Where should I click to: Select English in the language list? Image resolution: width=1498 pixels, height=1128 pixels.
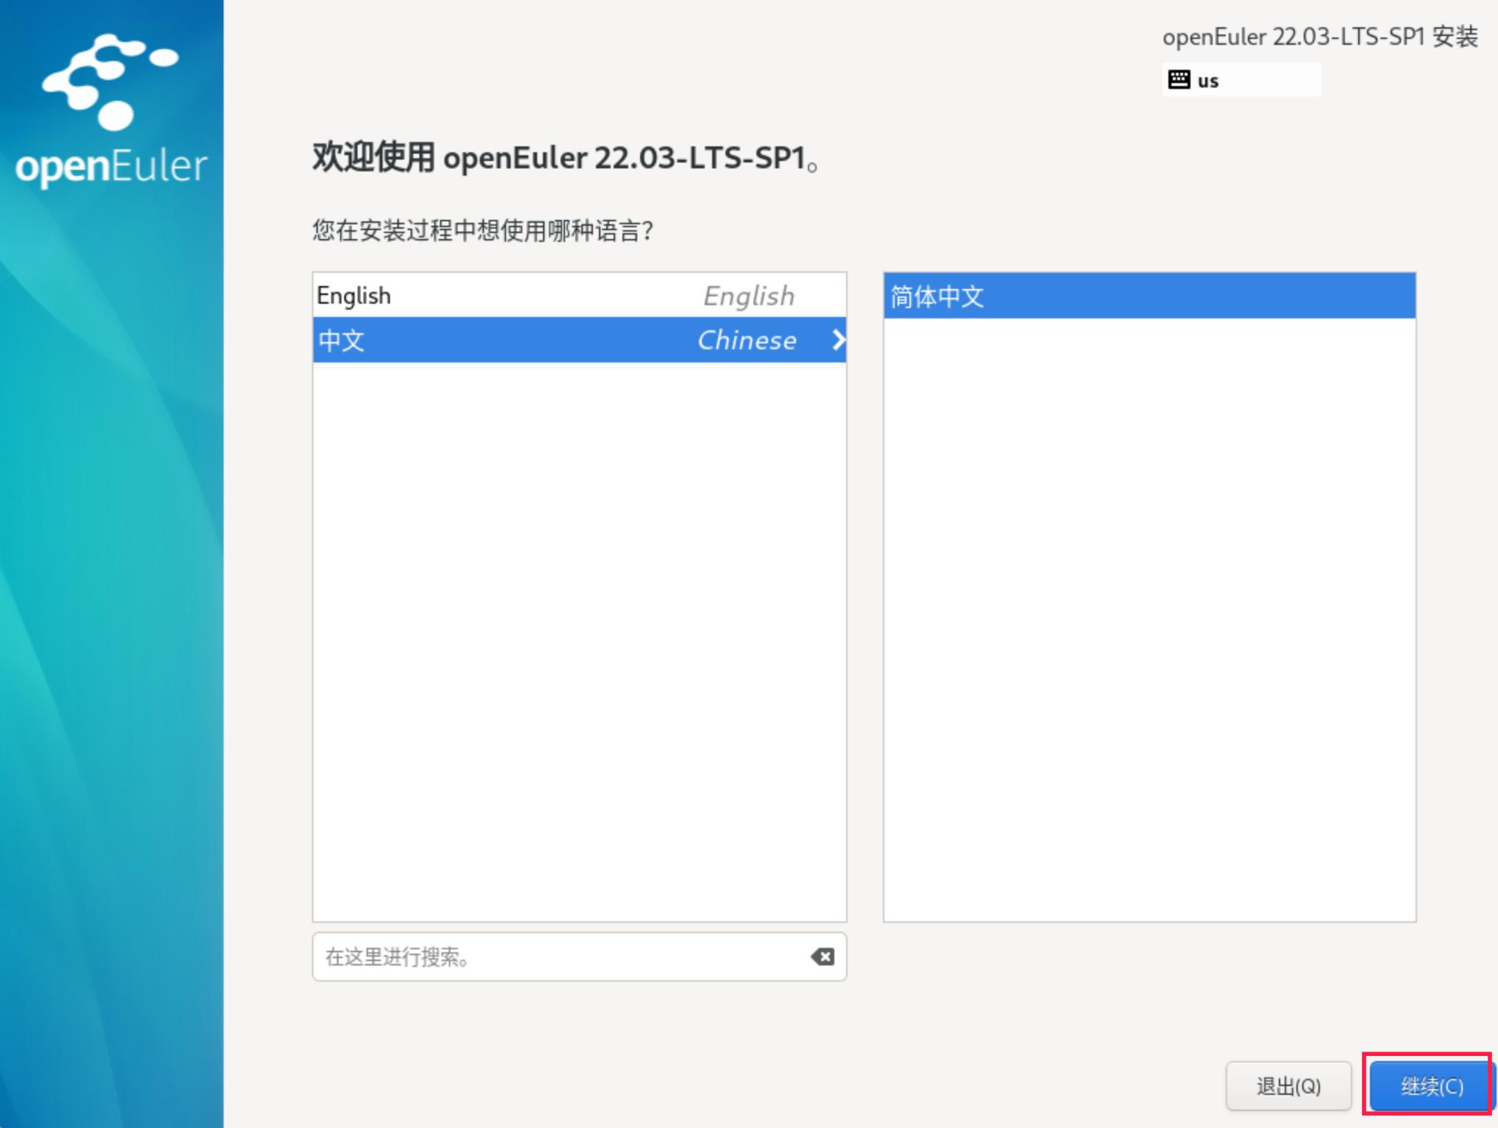pyautogui.click(x=354, y=296)
